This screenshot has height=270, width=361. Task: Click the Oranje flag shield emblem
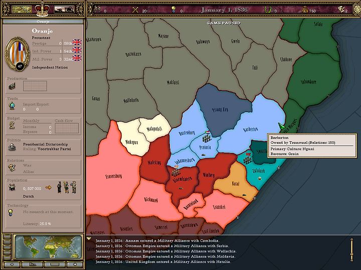[18, 52]
